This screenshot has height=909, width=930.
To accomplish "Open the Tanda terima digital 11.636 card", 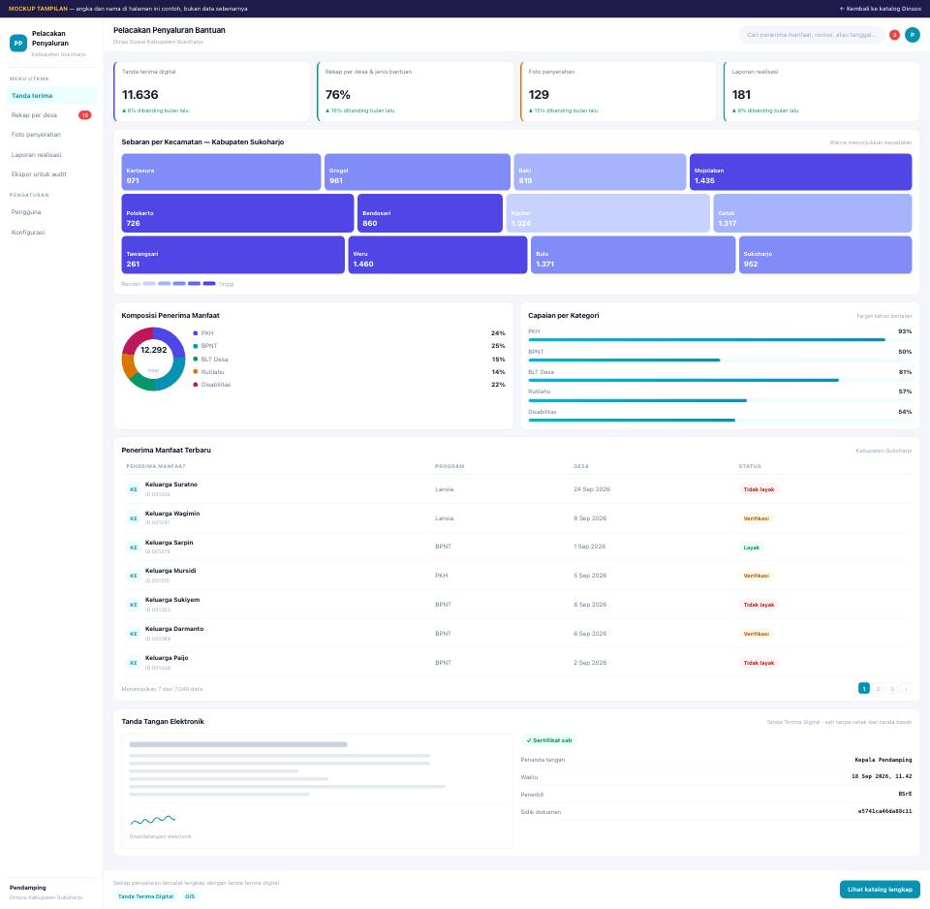I will 212,92.
